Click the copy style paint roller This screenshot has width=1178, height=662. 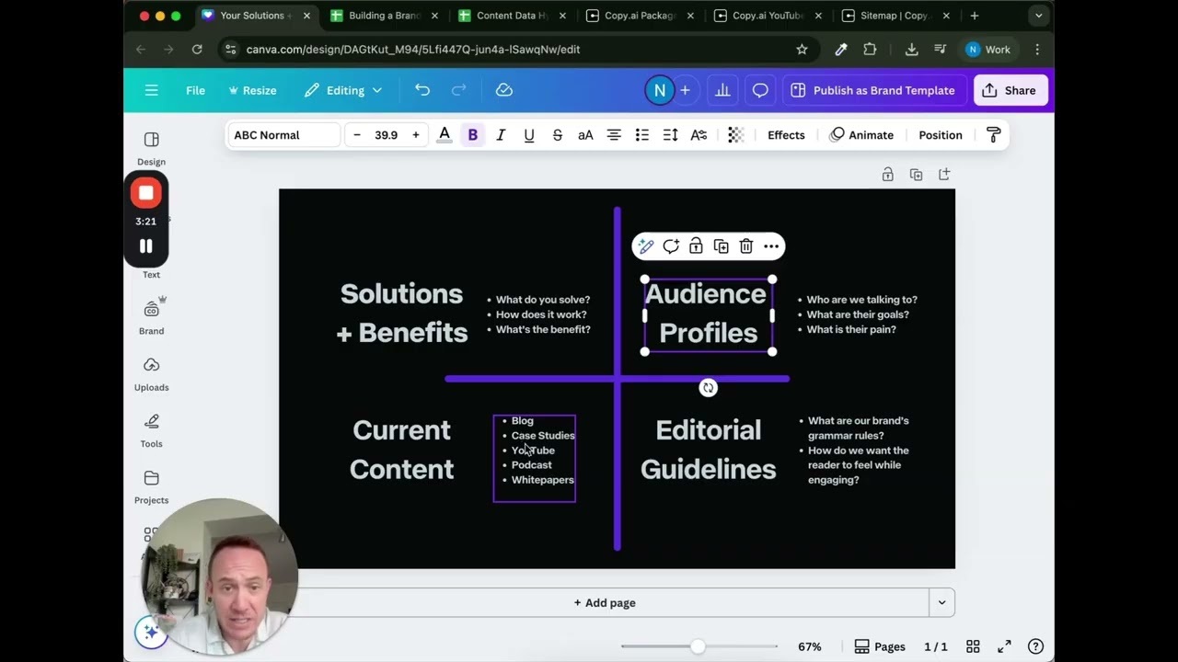(x=993, y=135)
